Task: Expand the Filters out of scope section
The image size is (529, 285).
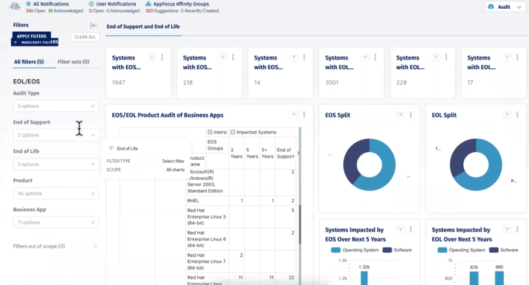Action: (x=55, y=246)
